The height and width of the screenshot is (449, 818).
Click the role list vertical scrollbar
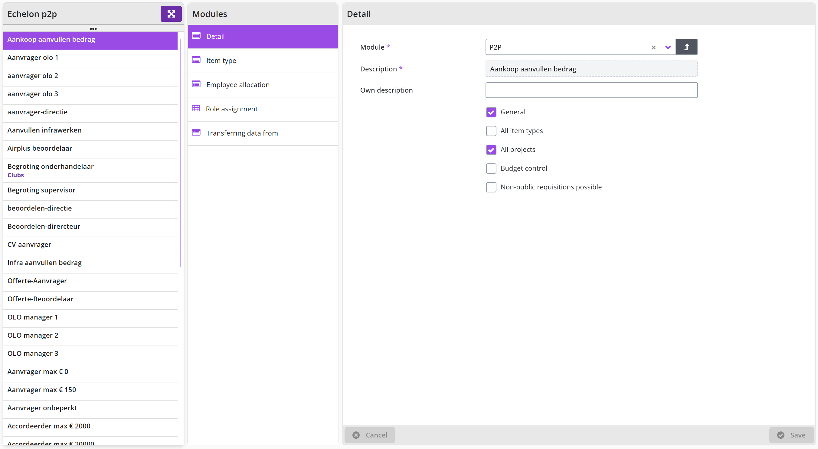click(x=180, y=152)
